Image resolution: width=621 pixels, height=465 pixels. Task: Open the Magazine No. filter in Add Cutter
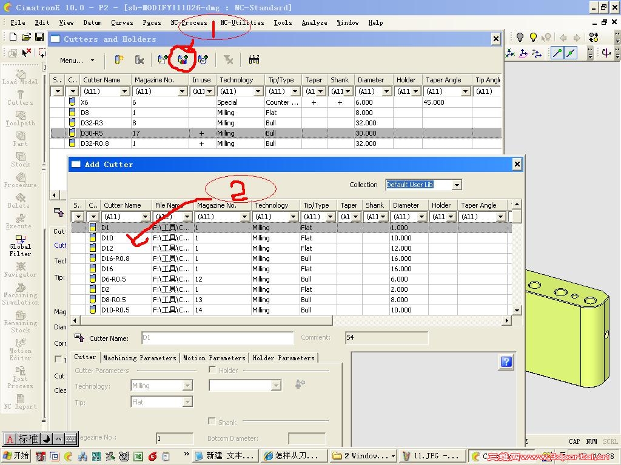coord(244,217)
